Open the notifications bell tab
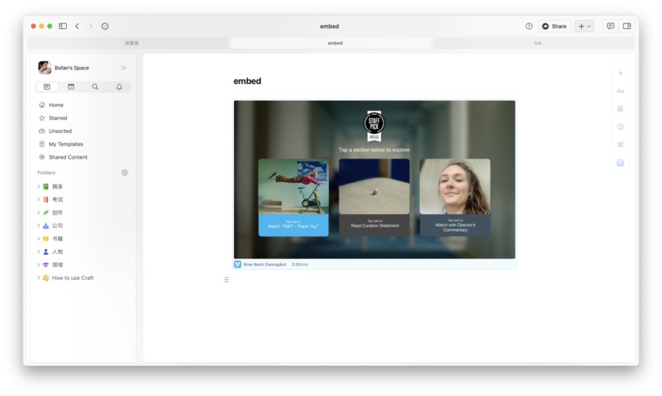This screenshot has height=396, width=662. (119, 87)
